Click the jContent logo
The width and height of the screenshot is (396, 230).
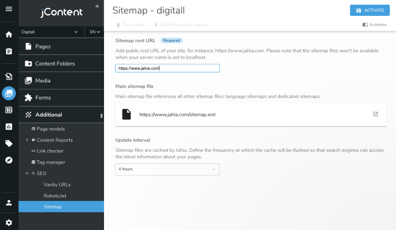click(62, 12)
